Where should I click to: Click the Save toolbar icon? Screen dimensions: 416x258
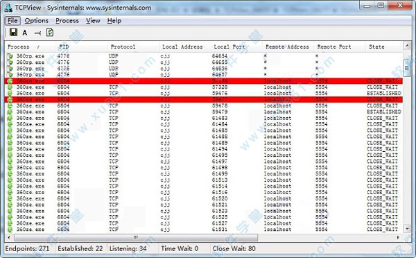point(13,33)
